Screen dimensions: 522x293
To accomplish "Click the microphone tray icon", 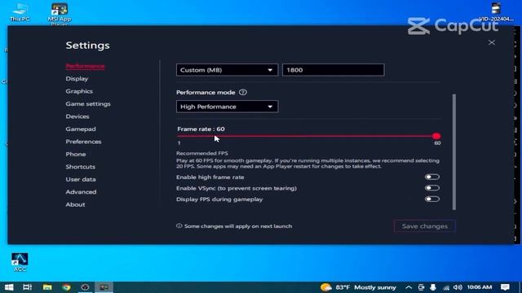I will coord(433,287).
